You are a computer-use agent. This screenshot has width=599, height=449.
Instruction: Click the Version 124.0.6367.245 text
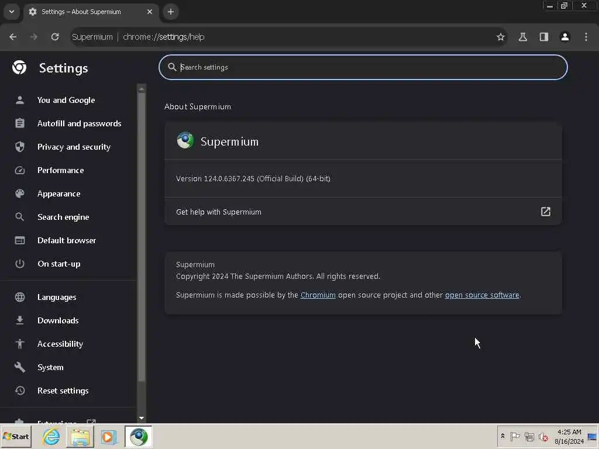[253, 179]
